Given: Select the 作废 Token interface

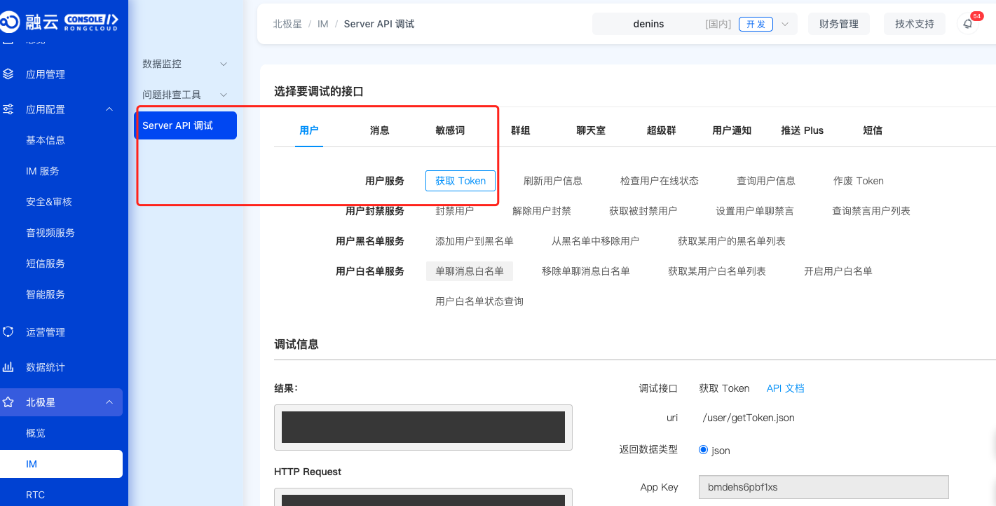Looking at the screenshot, I should point(859,181).
